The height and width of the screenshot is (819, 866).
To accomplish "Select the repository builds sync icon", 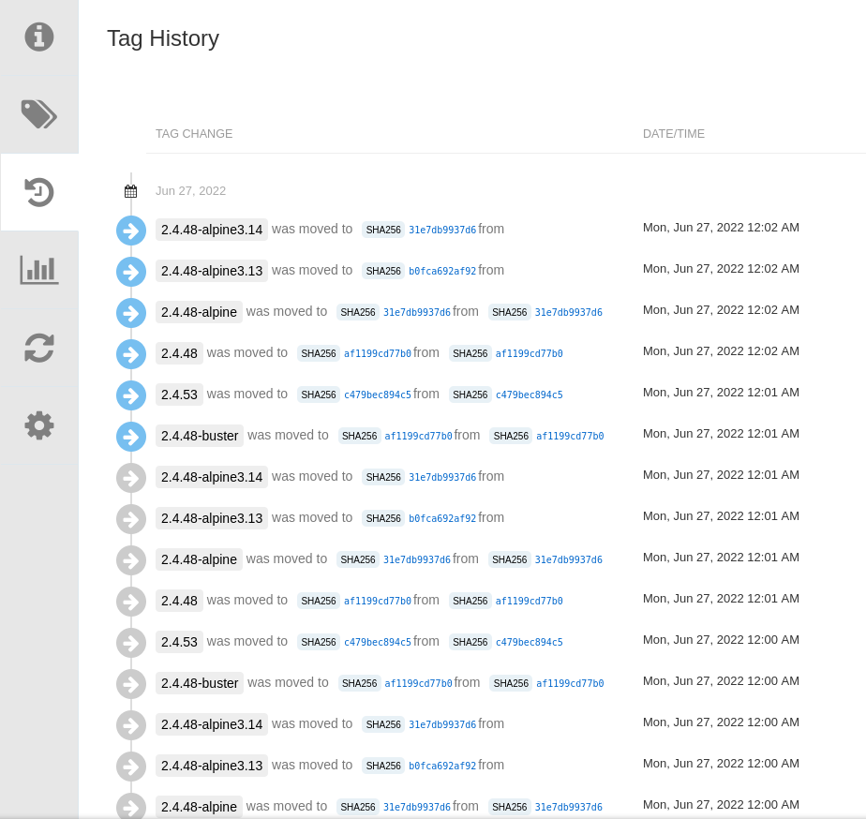I will click(x=39, y=348).
